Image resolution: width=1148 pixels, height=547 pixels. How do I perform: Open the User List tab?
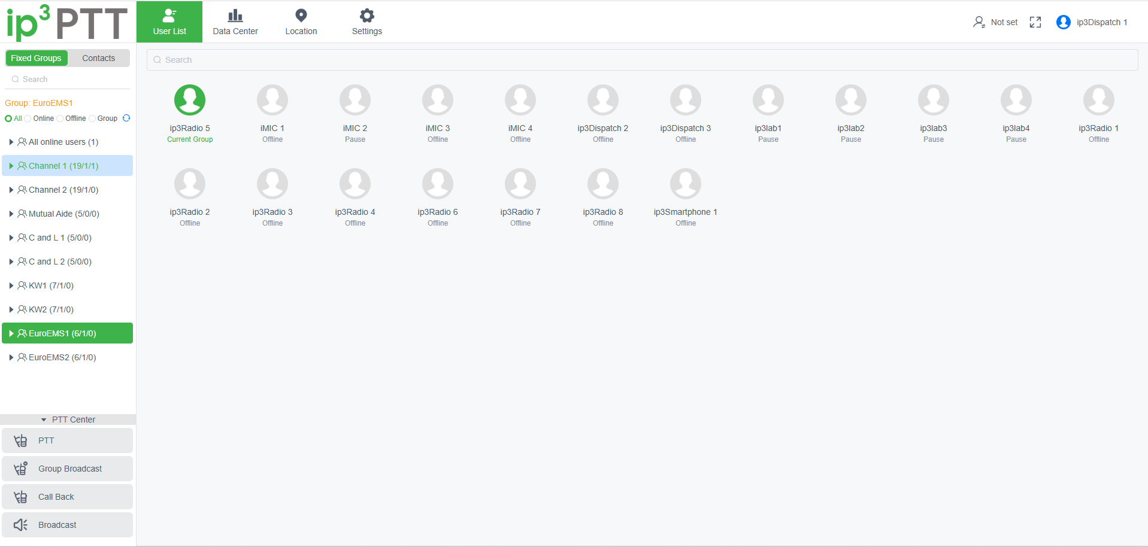169,22
